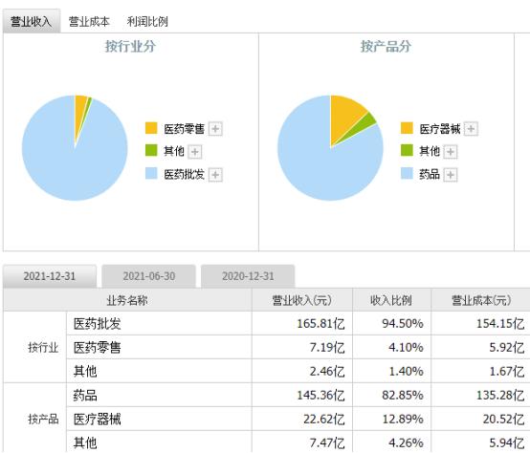The height and width of the screenshot is (453, 530).
Task: Click the 154.15亿 cost value
Action: click(x=500, y=324)
